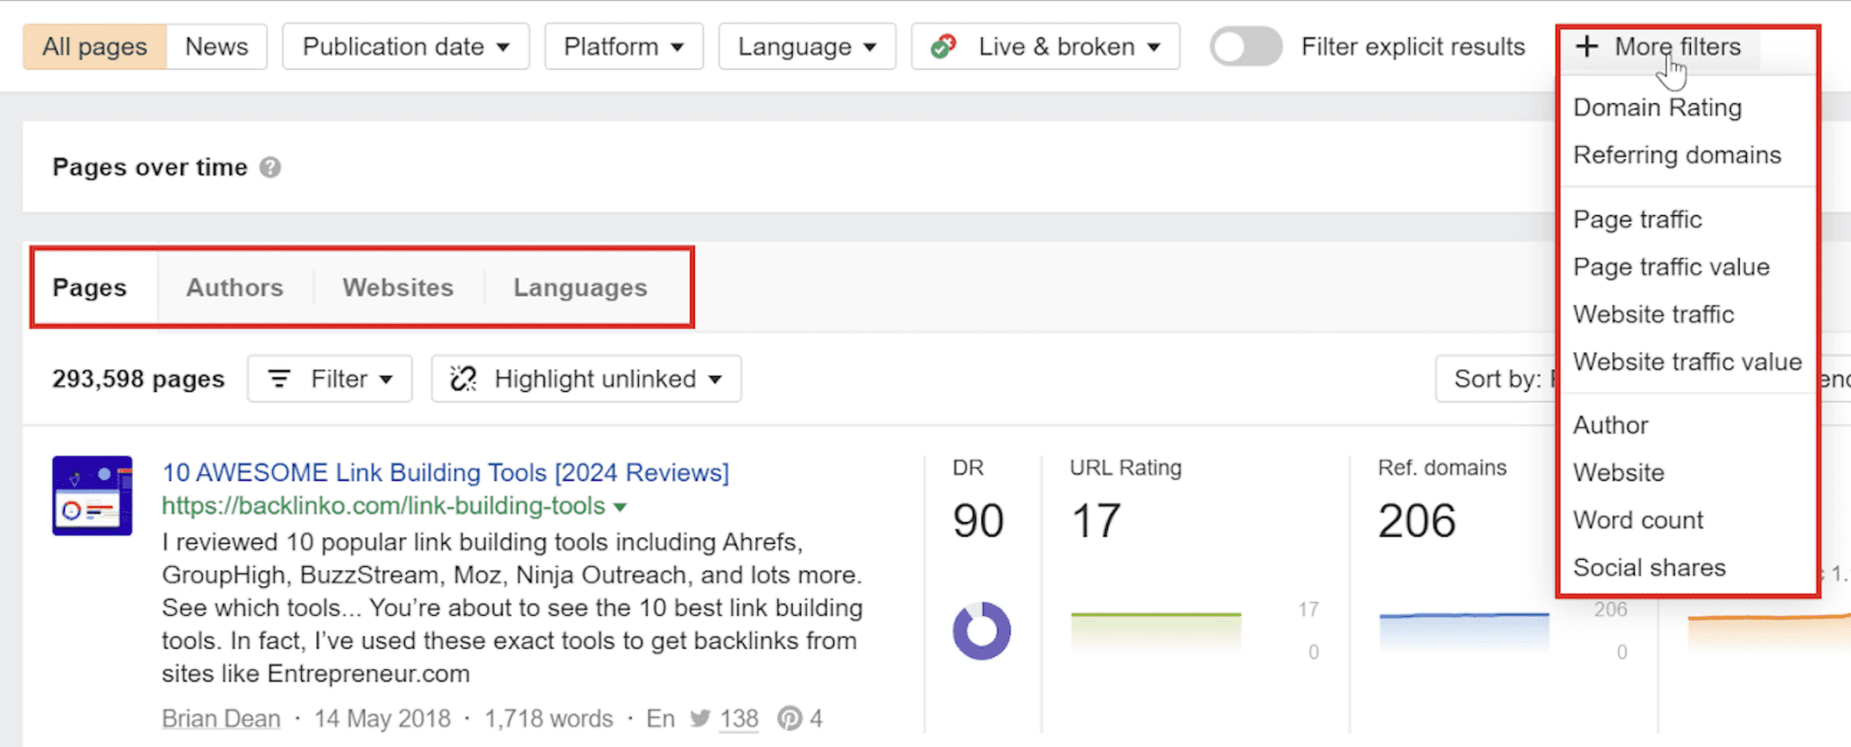Open 10 AWESOME Link Building Tools title
Image resolution: width=1851 pixels, height=747 pixels.
click(x=446, y=472)
